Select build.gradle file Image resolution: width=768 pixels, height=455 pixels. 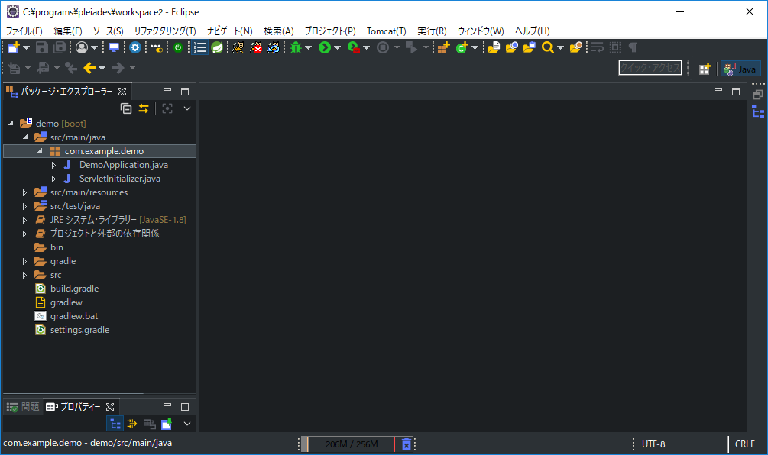point(74,289)
